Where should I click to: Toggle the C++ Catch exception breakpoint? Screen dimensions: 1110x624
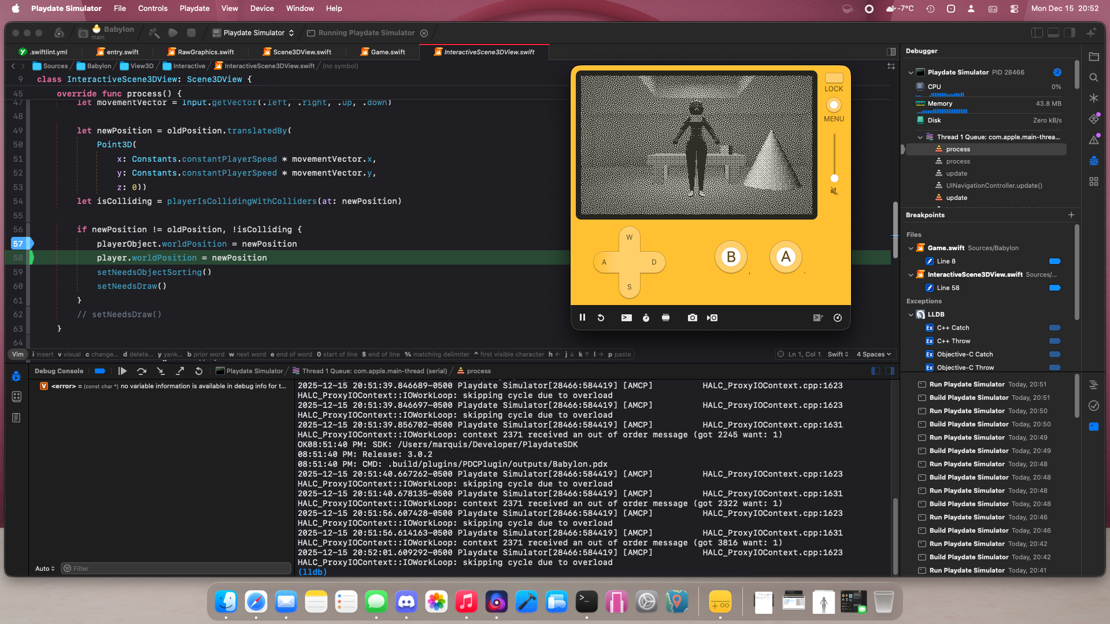point(1054,328)
